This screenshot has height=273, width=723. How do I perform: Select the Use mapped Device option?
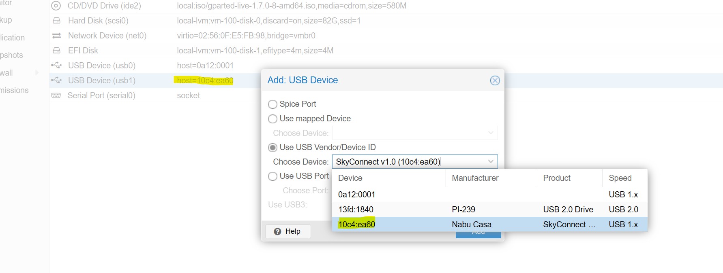point(273,119)
